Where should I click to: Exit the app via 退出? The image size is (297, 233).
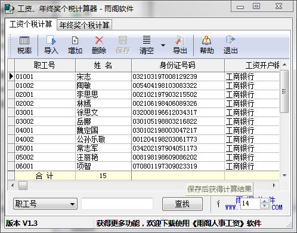click(x=230, y=45)
